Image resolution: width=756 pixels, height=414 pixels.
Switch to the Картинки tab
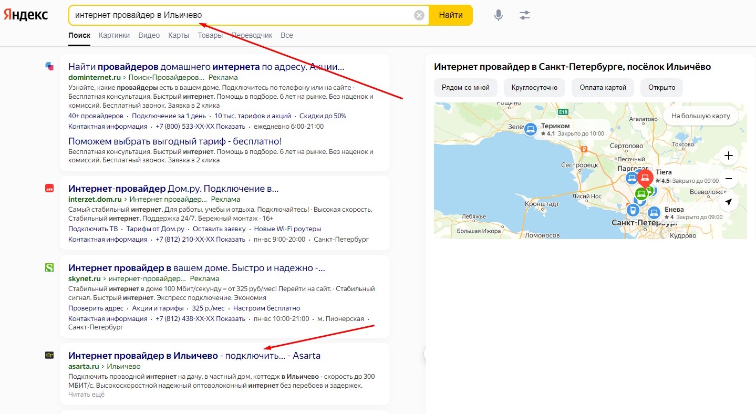click(x=114, y=35)
